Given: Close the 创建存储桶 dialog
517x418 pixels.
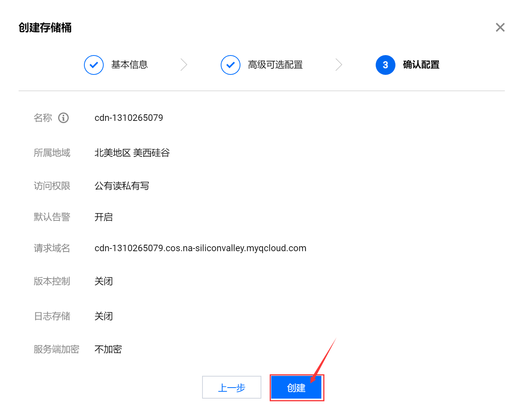Looking at the screenshot, I should 500,27.
